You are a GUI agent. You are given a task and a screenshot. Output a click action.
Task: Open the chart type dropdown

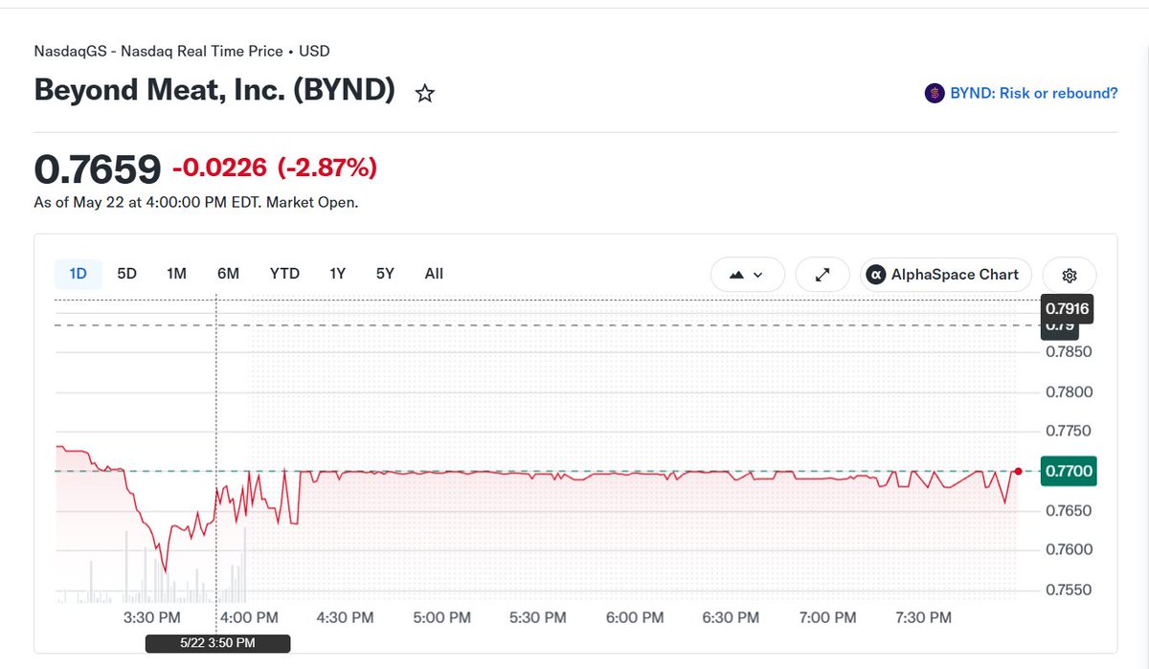pos(748,275)
